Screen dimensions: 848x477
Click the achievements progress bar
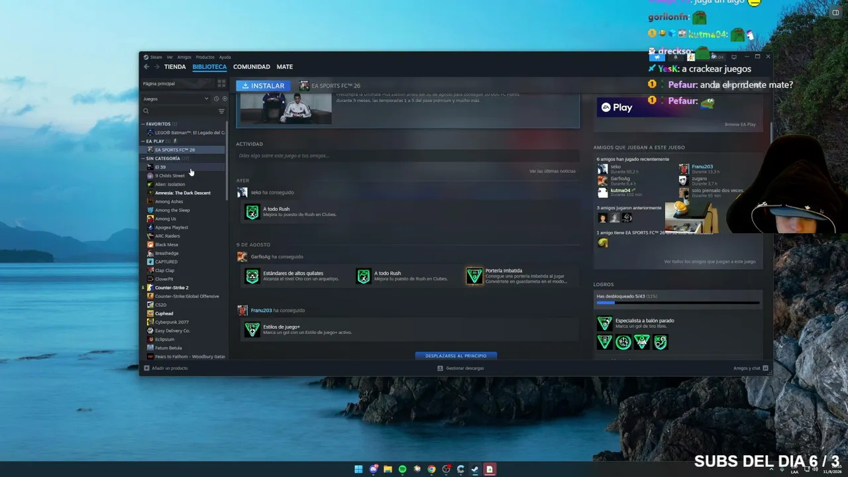[678, 303]
